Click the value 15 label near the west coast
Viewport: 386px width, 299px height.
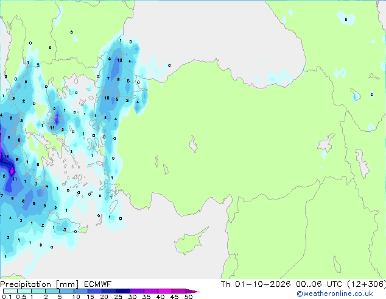[7, 156]
